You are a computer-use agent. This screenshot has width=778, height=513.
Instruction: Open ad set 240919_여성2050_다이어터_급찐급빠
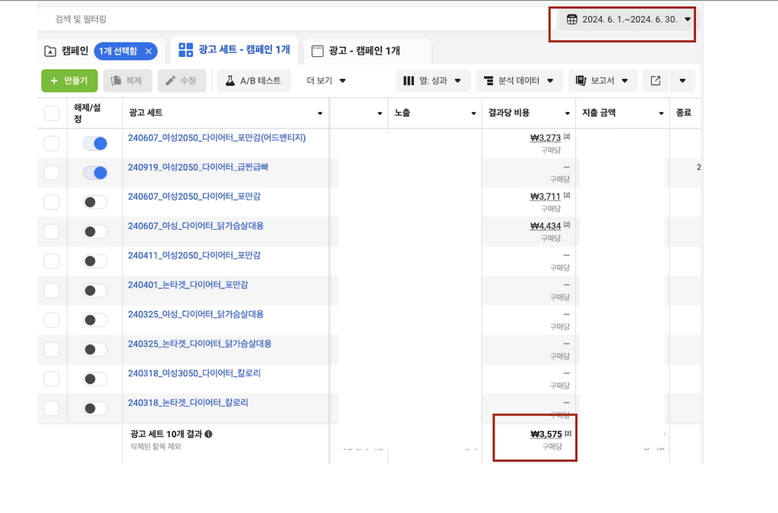(x=198, y=167)
